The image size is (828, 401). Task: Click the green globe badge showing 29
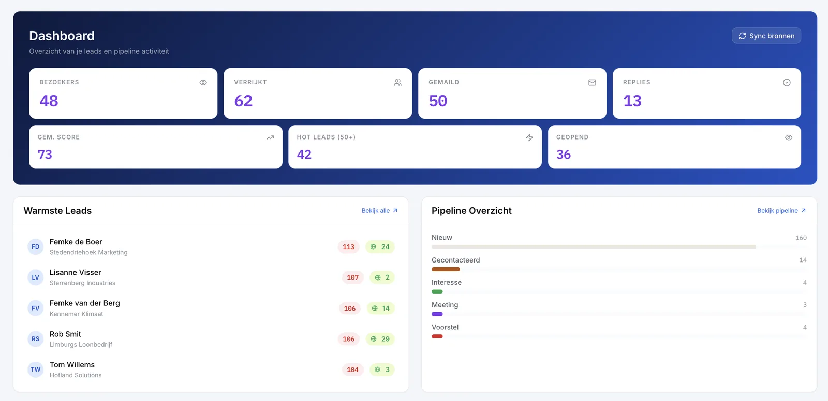click(380, 339)
